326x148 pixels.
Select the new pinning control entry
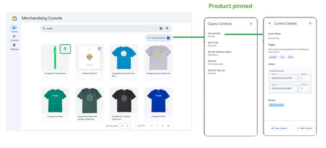click(x=214, y=35)
